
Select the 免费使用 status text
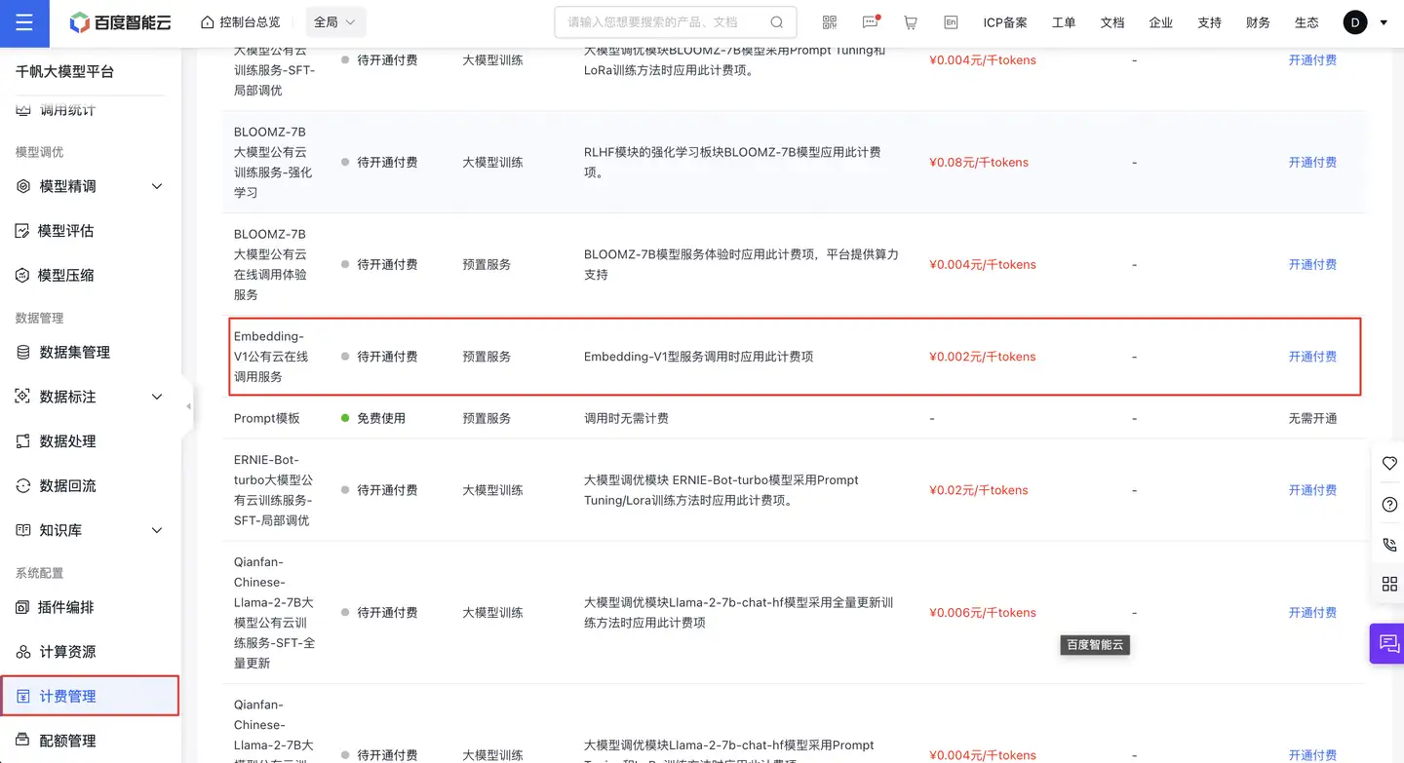click(x=381, y=418)
